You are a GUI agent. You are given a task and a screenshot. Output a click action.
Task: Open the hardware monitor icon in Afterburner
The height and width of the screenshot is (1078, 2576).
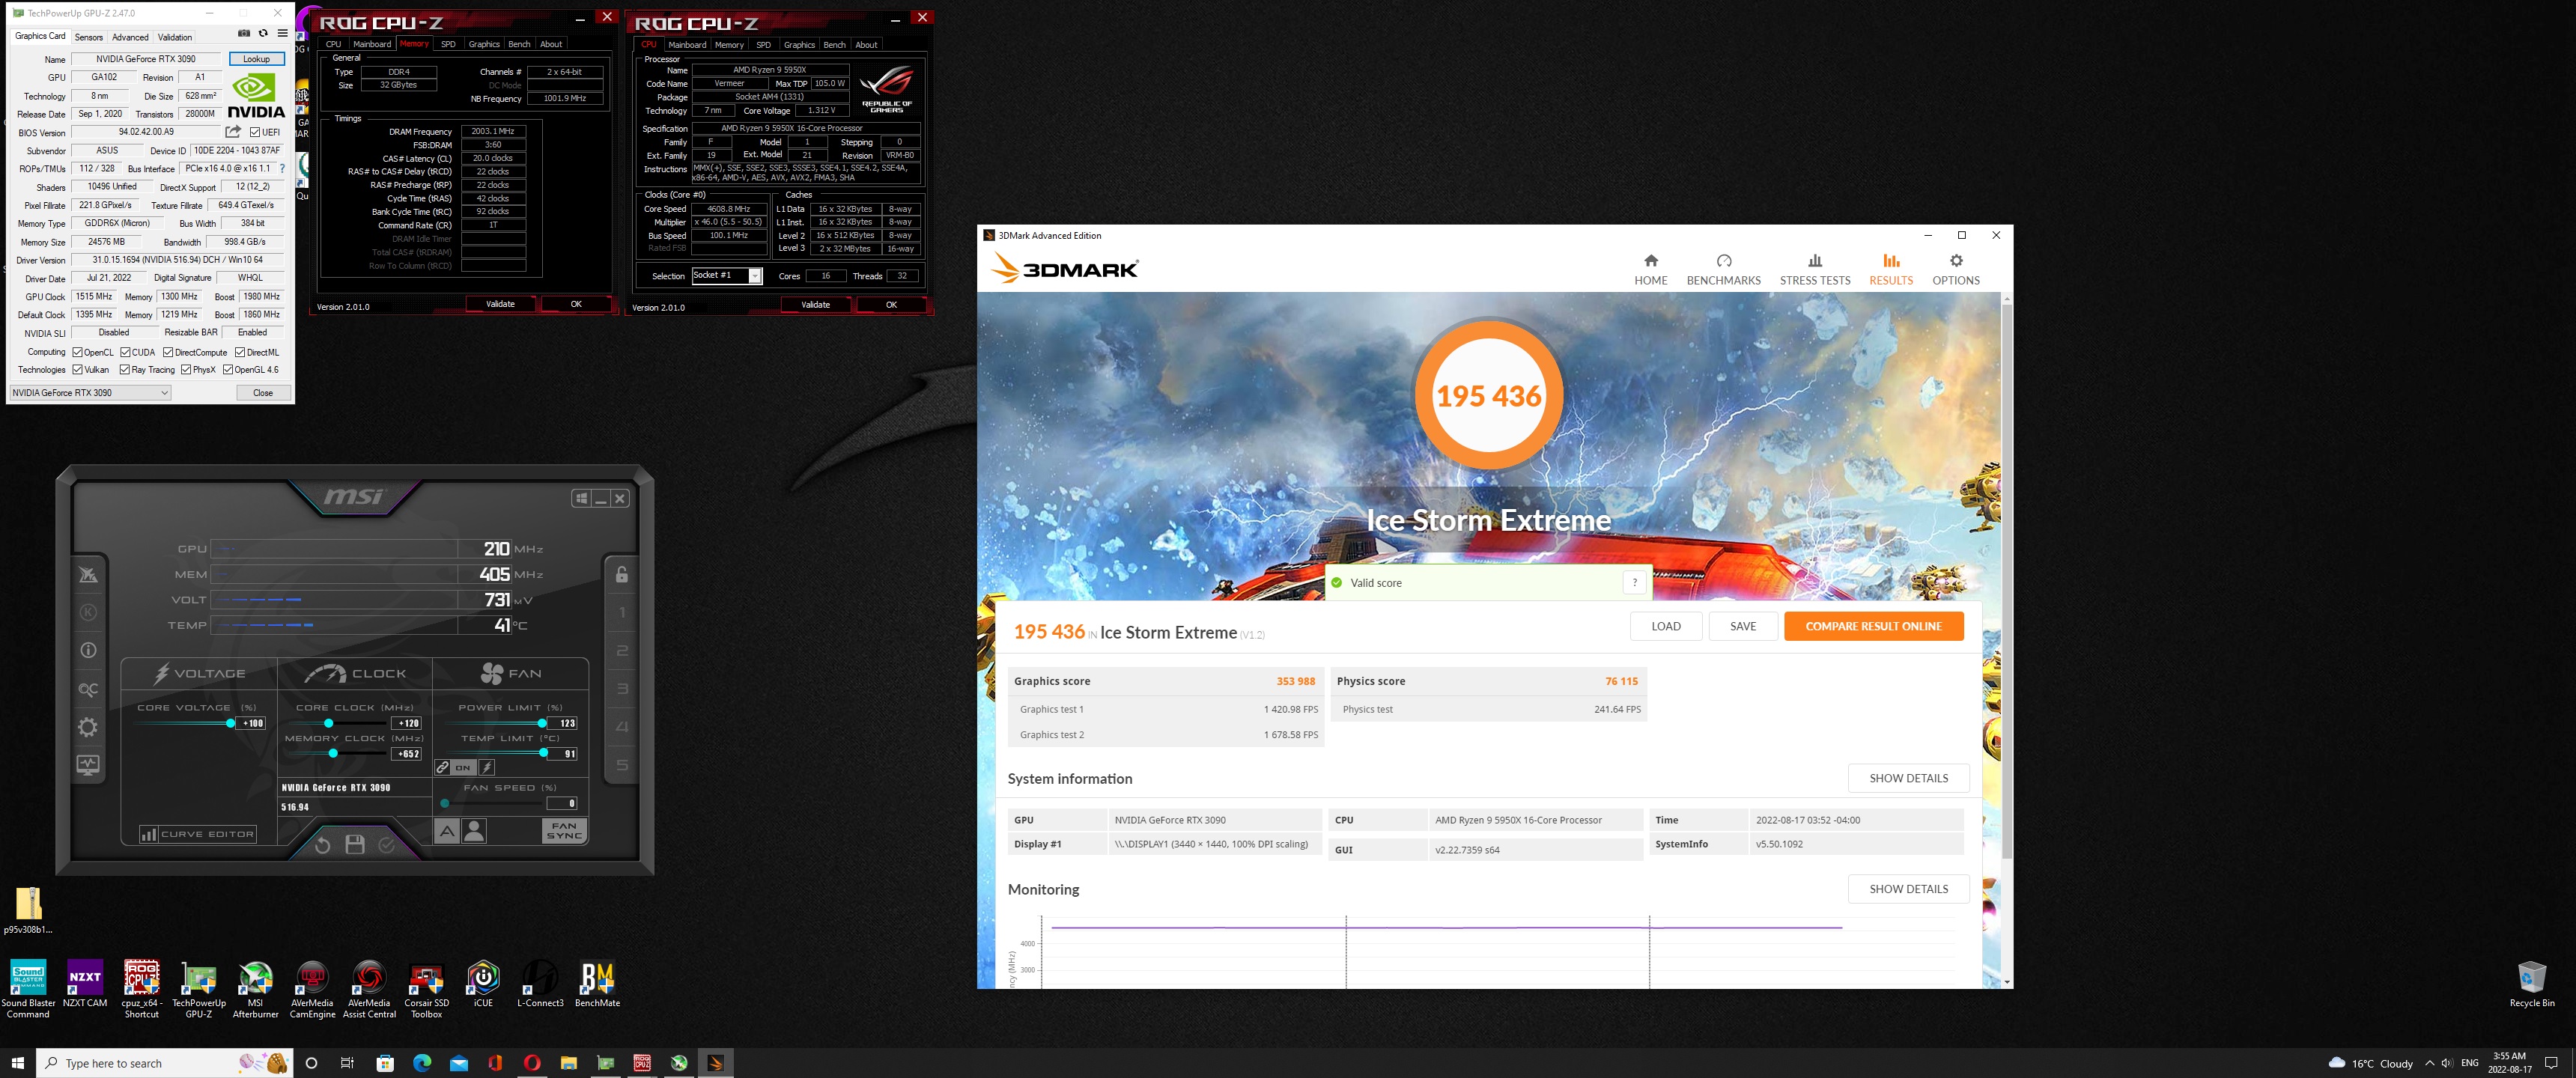click(88, 765)
